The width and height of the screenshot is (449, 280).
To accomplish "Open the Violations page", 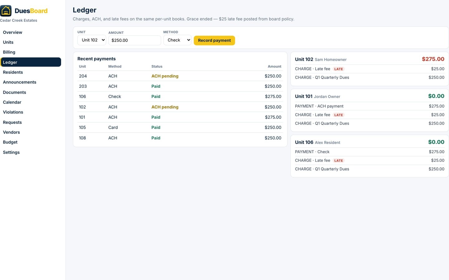I will [31, 112].
